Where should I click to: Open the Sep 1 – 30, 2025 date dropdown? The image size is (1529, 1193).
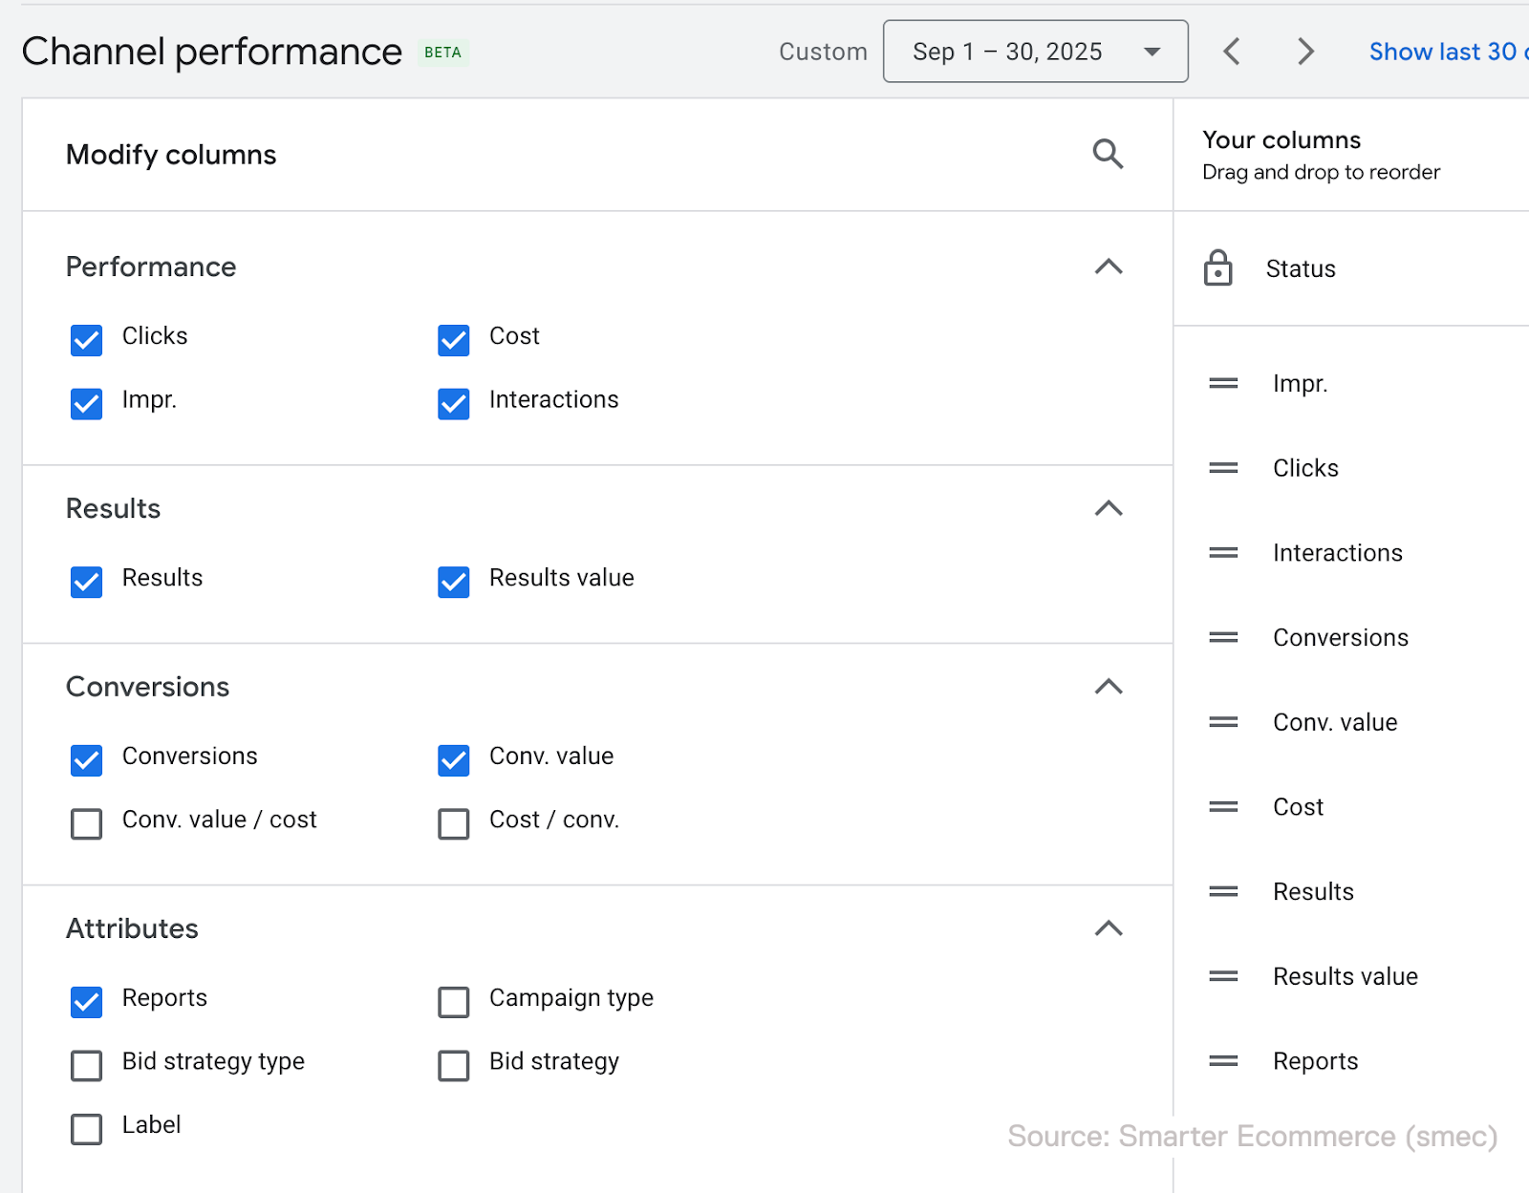coord(1035,52)
